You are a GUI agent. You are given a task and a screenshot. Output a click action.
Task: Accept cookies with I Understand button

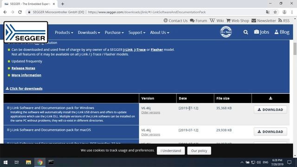pyautogui.click(x=171, y=151)
